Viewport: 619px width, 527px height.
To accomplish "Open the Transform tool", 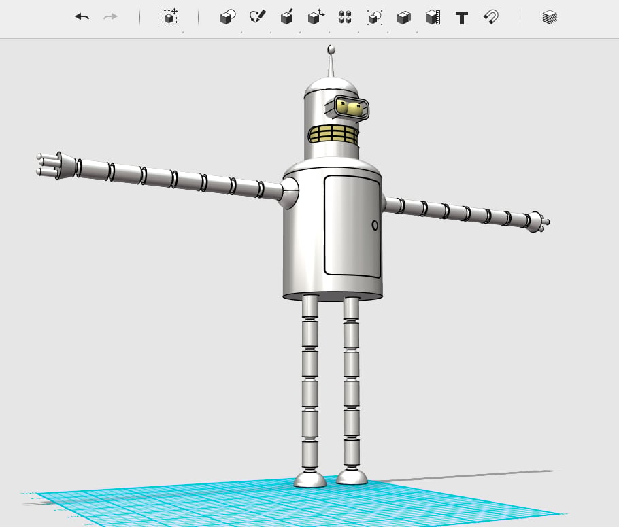I will coord(170,17).
